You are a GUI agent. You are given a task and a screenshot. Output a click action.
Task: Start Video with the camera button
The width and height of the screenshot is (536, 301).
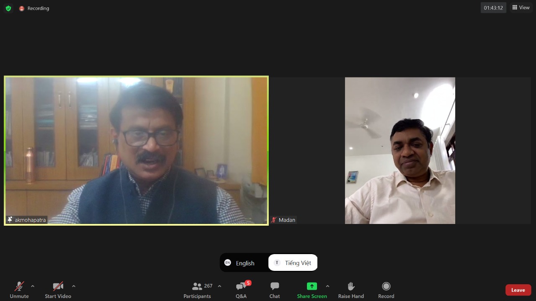pyautogui.click(x=58, y=290)
